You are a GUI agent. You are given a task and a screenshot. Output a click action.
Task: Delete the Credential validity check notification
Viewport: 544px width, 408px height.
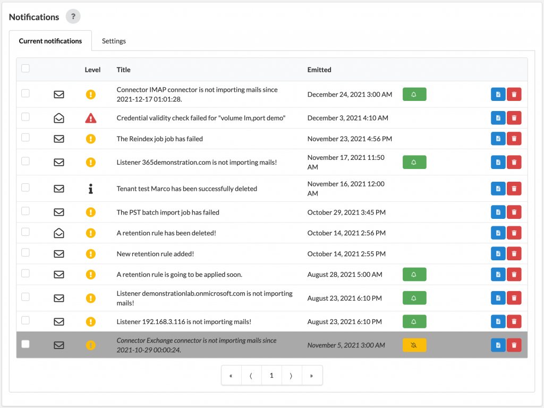tap(514, 118)
